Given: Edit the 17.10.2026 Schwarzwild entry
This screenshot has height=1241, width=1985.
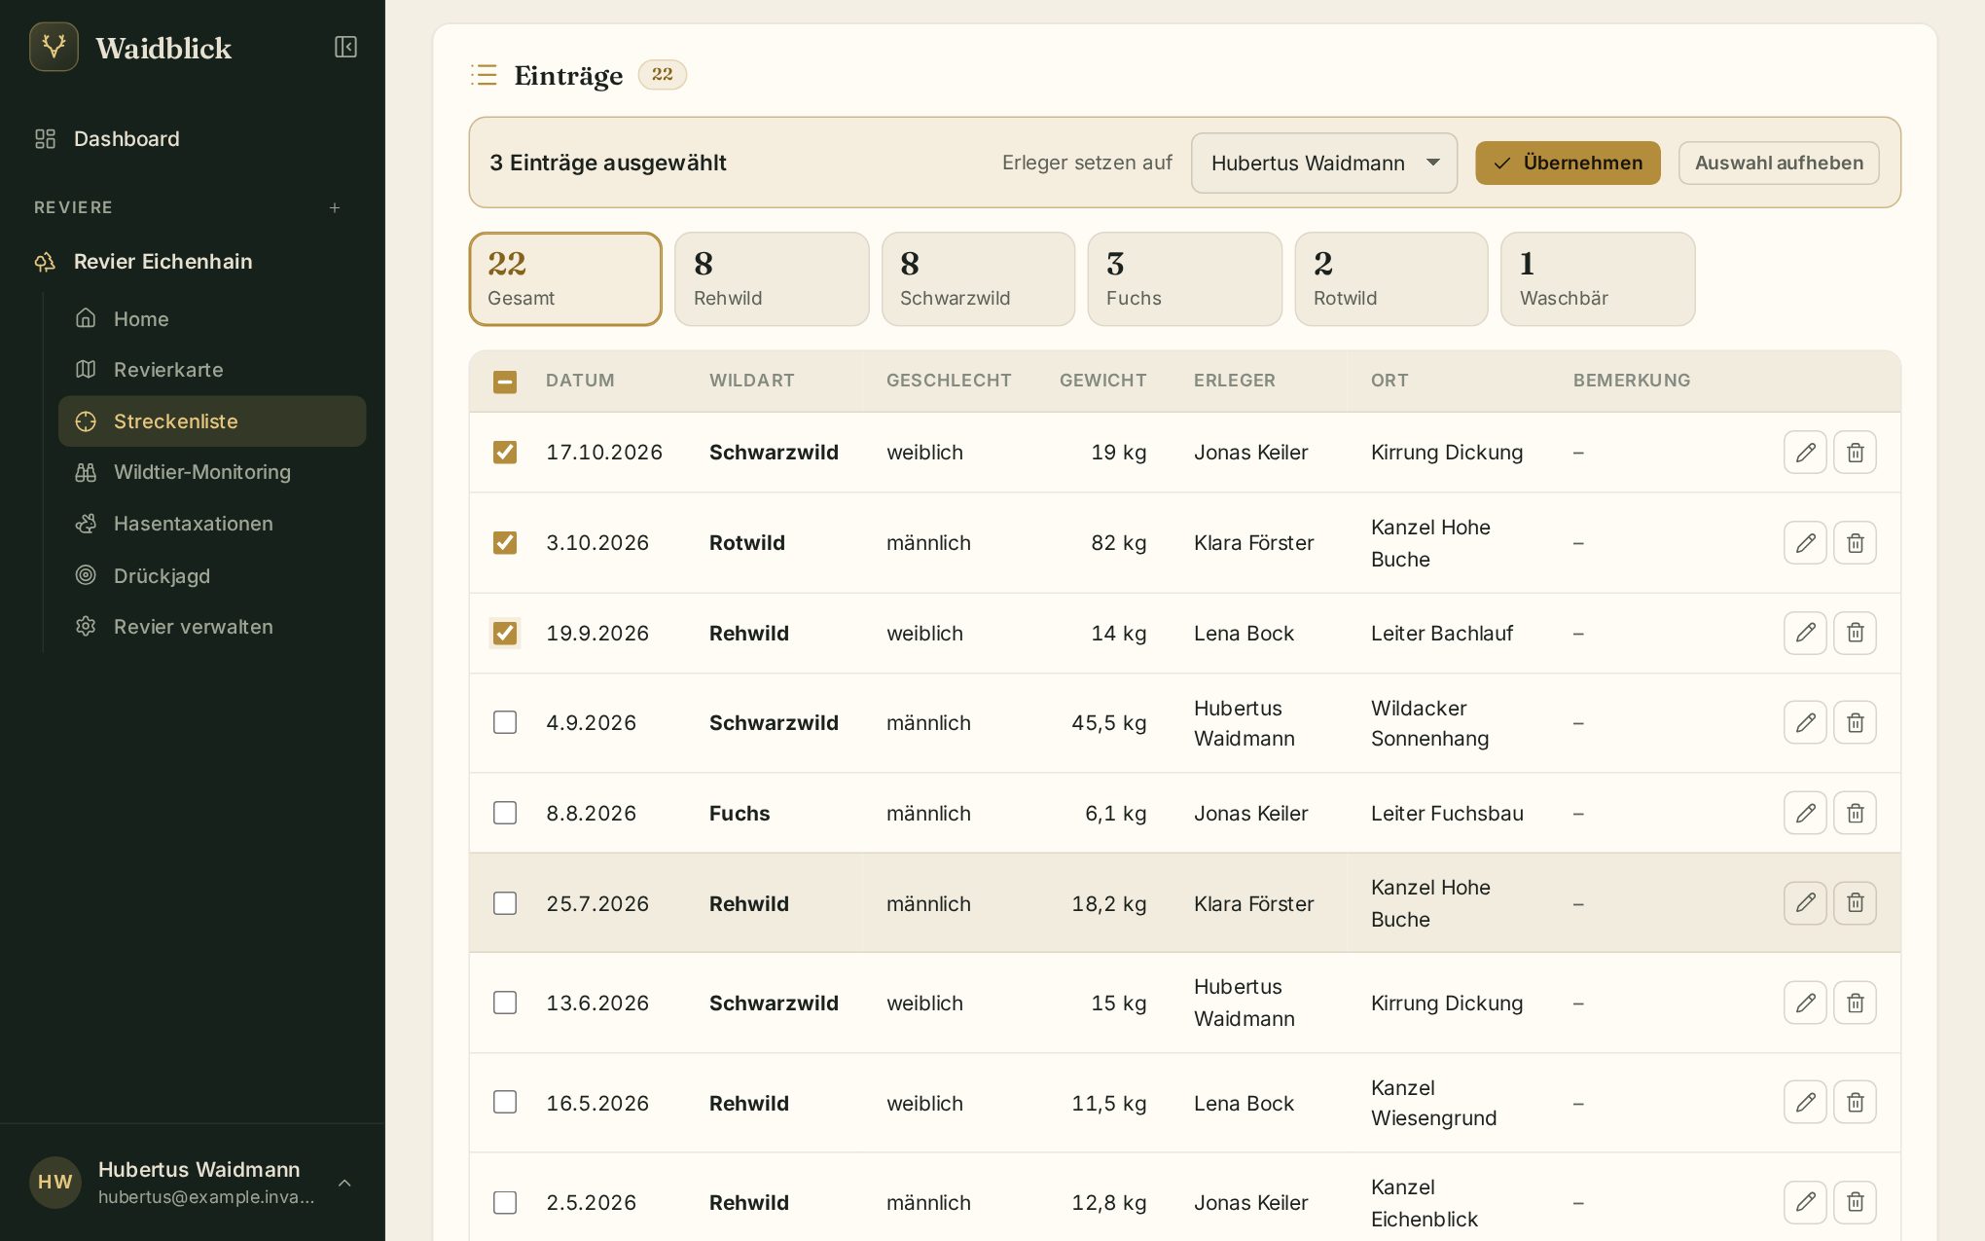Looking at the screenshot, I should pos(1805,452).
